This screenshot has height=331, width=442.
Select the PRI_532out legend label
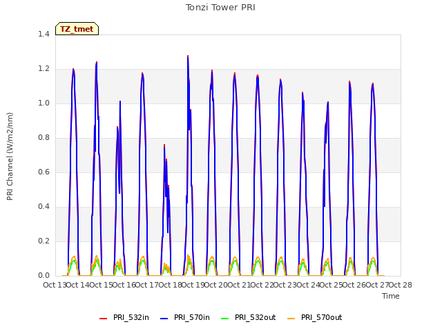[x=256, y=317]
